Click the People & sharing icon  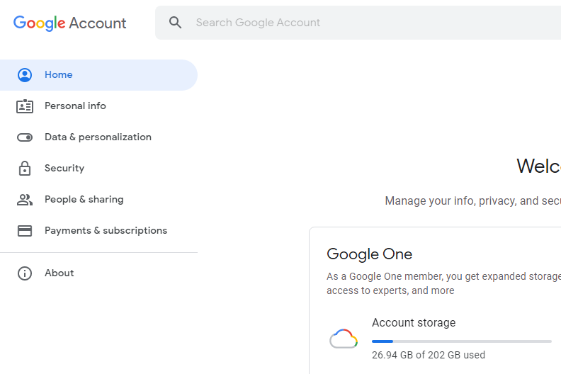tap(25, 200)
